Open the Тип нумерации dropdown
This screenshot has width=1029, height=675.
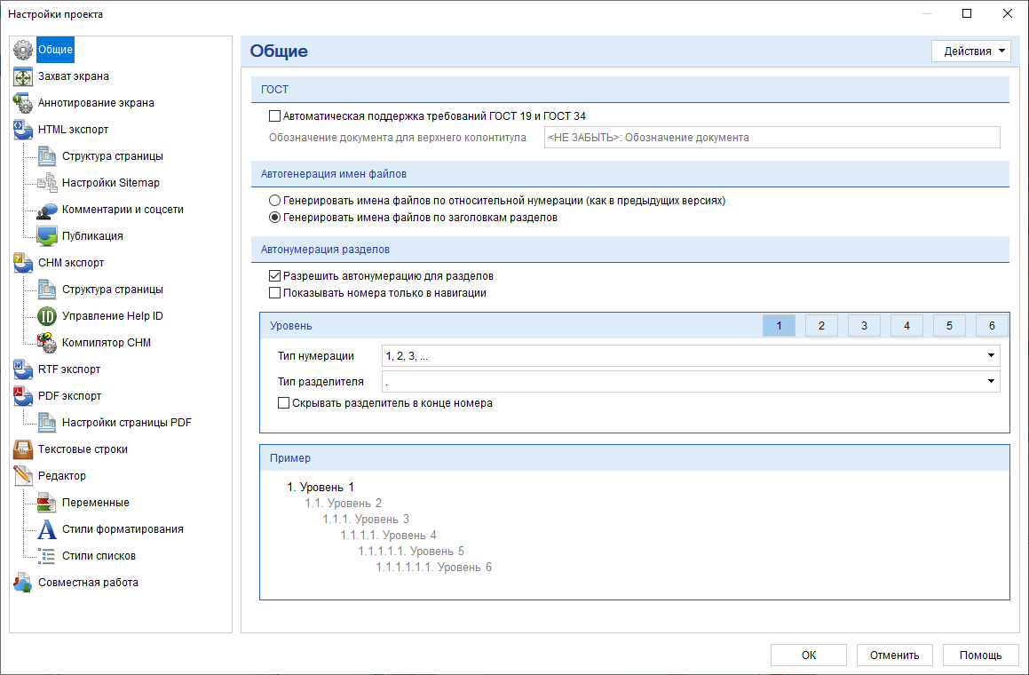pyautogui.click(x=691, y=356)
